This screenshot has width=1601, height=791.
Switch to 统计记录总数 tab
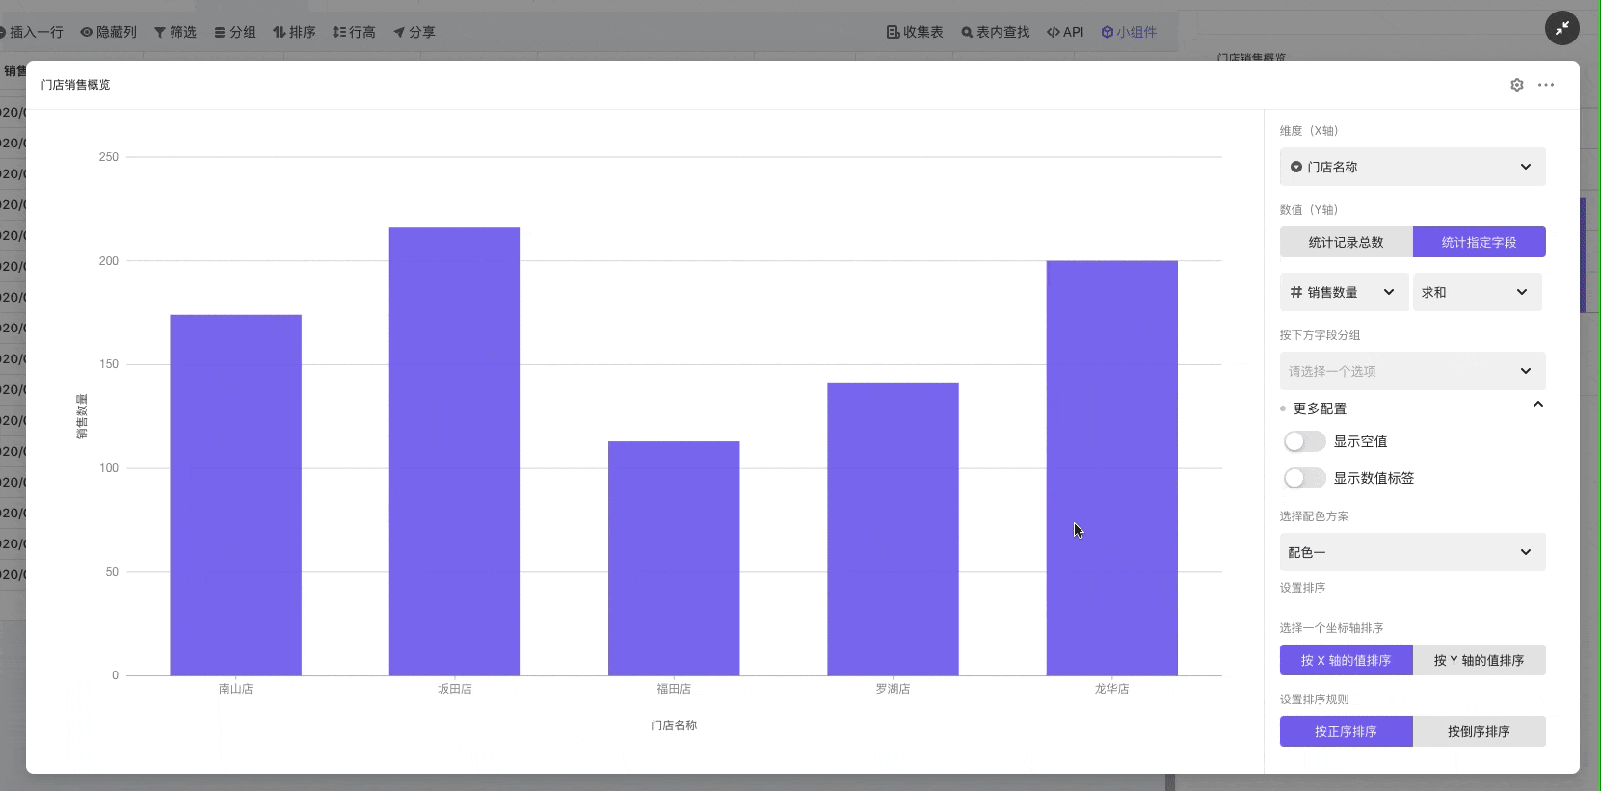(x=1346, y=242)
